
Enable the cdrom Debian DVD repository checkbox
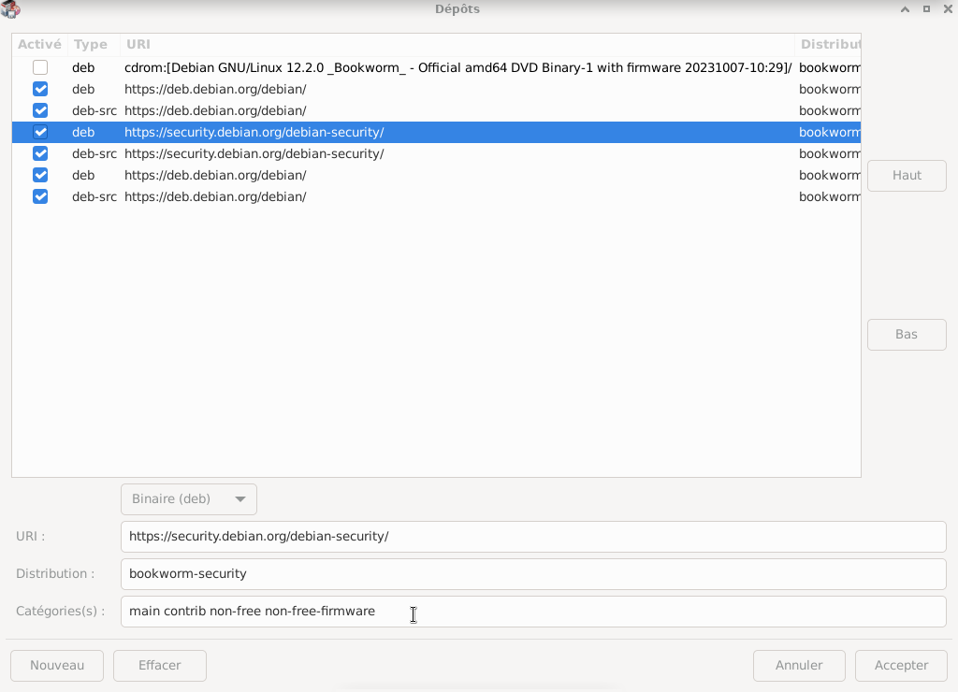click(x=40, y=67)
